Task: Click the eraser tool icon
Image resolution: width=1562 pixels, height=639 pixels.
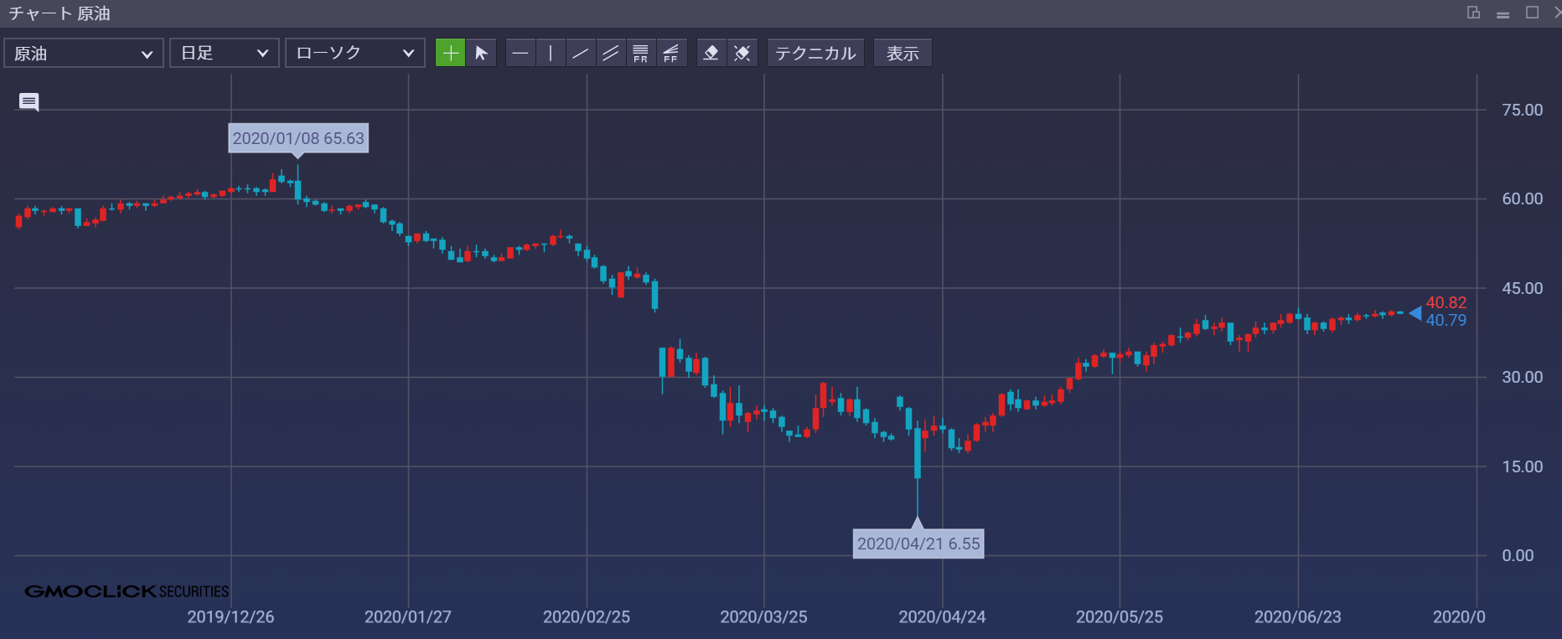Action: pyautogui.click(x=711, y=54)
